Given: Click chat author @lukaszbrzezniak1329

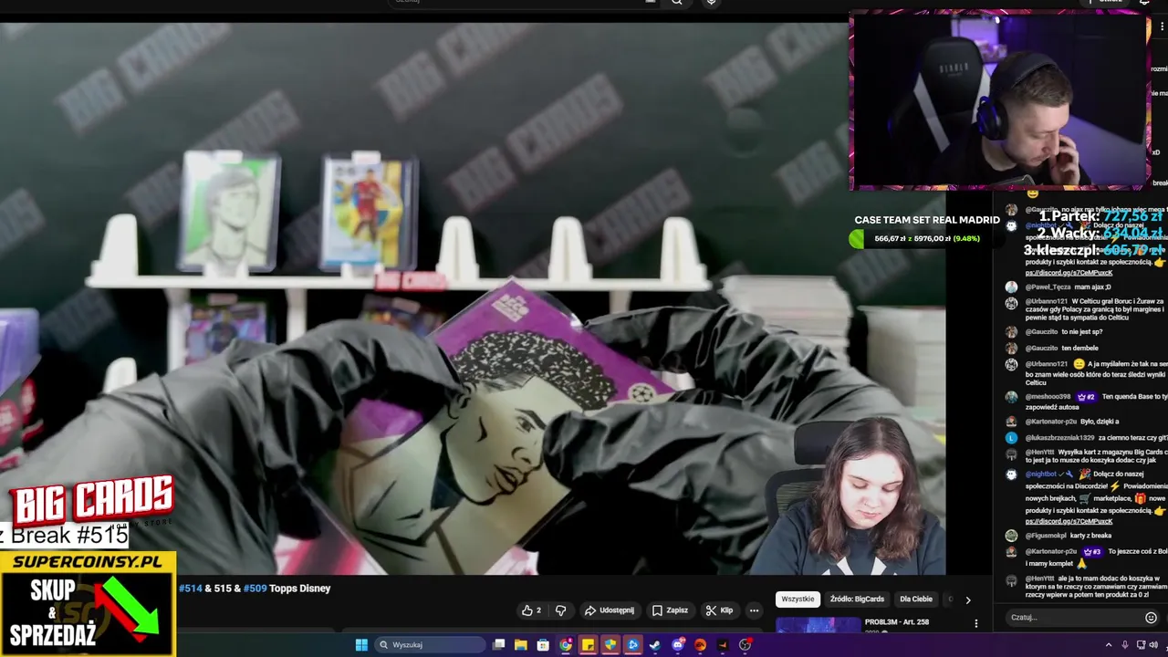Looking at the screenshot, I should (x=1059, y=438).
